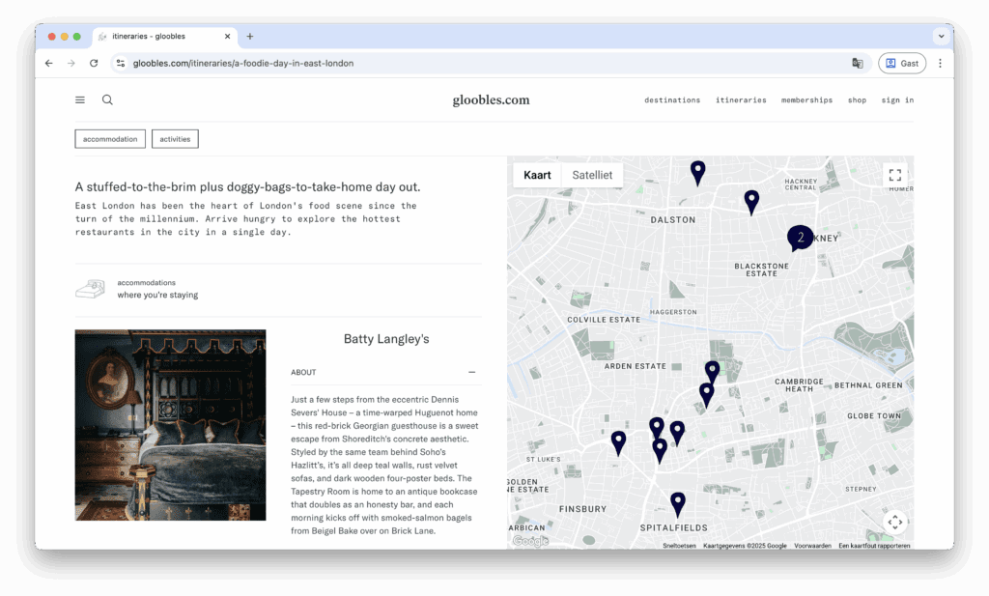Click the Google Translate icon in address bar
This screenshot has width=989, height=596.
pos(857,63)
